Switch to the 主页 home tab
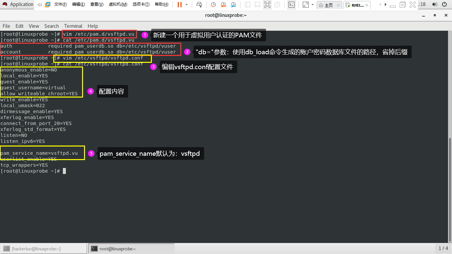Viewport: 452px width, 254px height. point(326,5)
